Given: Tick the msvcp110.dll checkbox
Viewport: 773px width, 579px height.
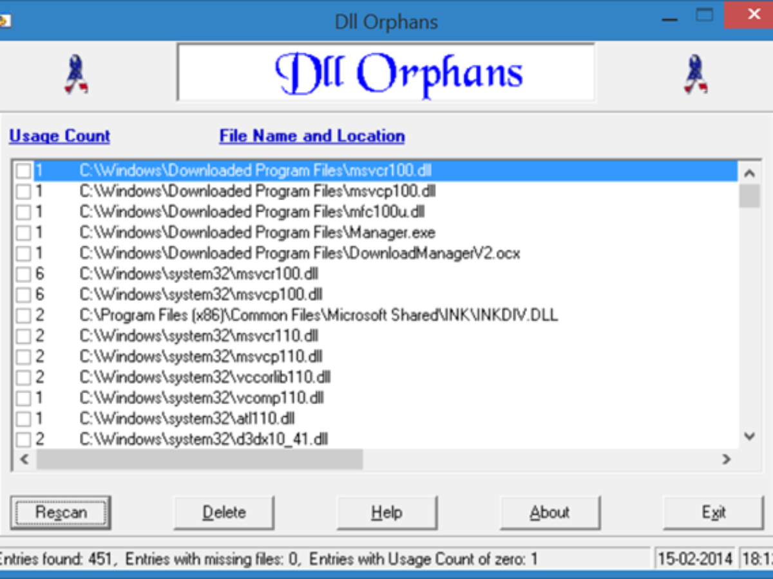Looking at the screenshot, I should pos(23,356).
